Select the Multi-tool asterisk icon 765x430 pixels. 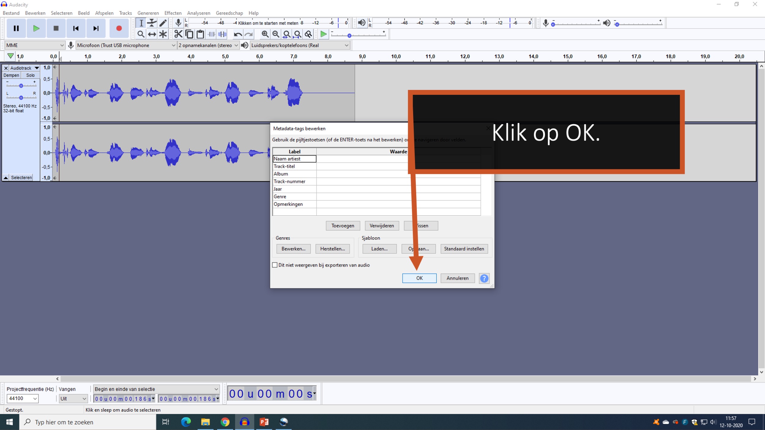coord(163,34)
